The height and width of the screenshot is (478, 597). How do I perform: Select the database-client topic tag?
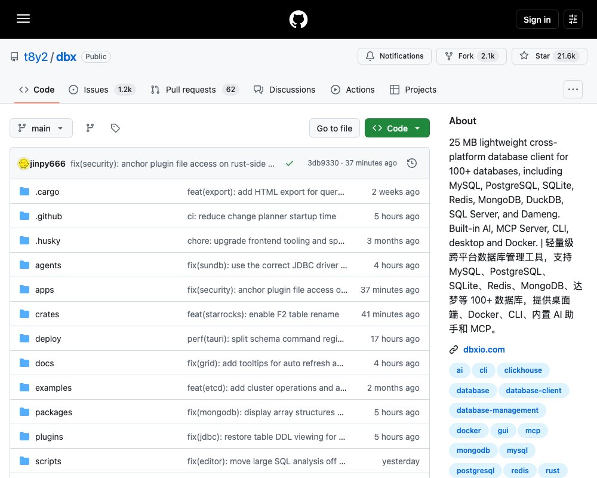533,390
